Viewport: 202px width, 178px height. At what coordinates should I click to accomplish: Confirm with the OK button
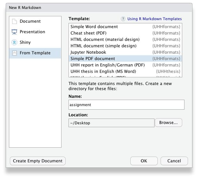[144, 161]
